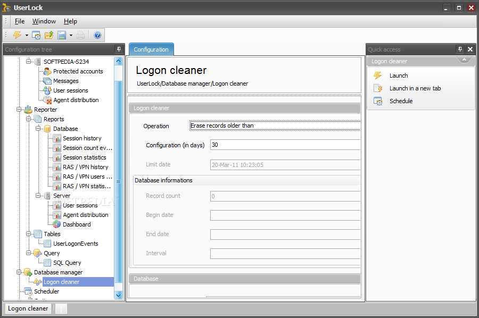This screenshot has height=318, width=479.
Task: Click the tree vertical scrollbar thumb
Action: [x=119, y=181]
